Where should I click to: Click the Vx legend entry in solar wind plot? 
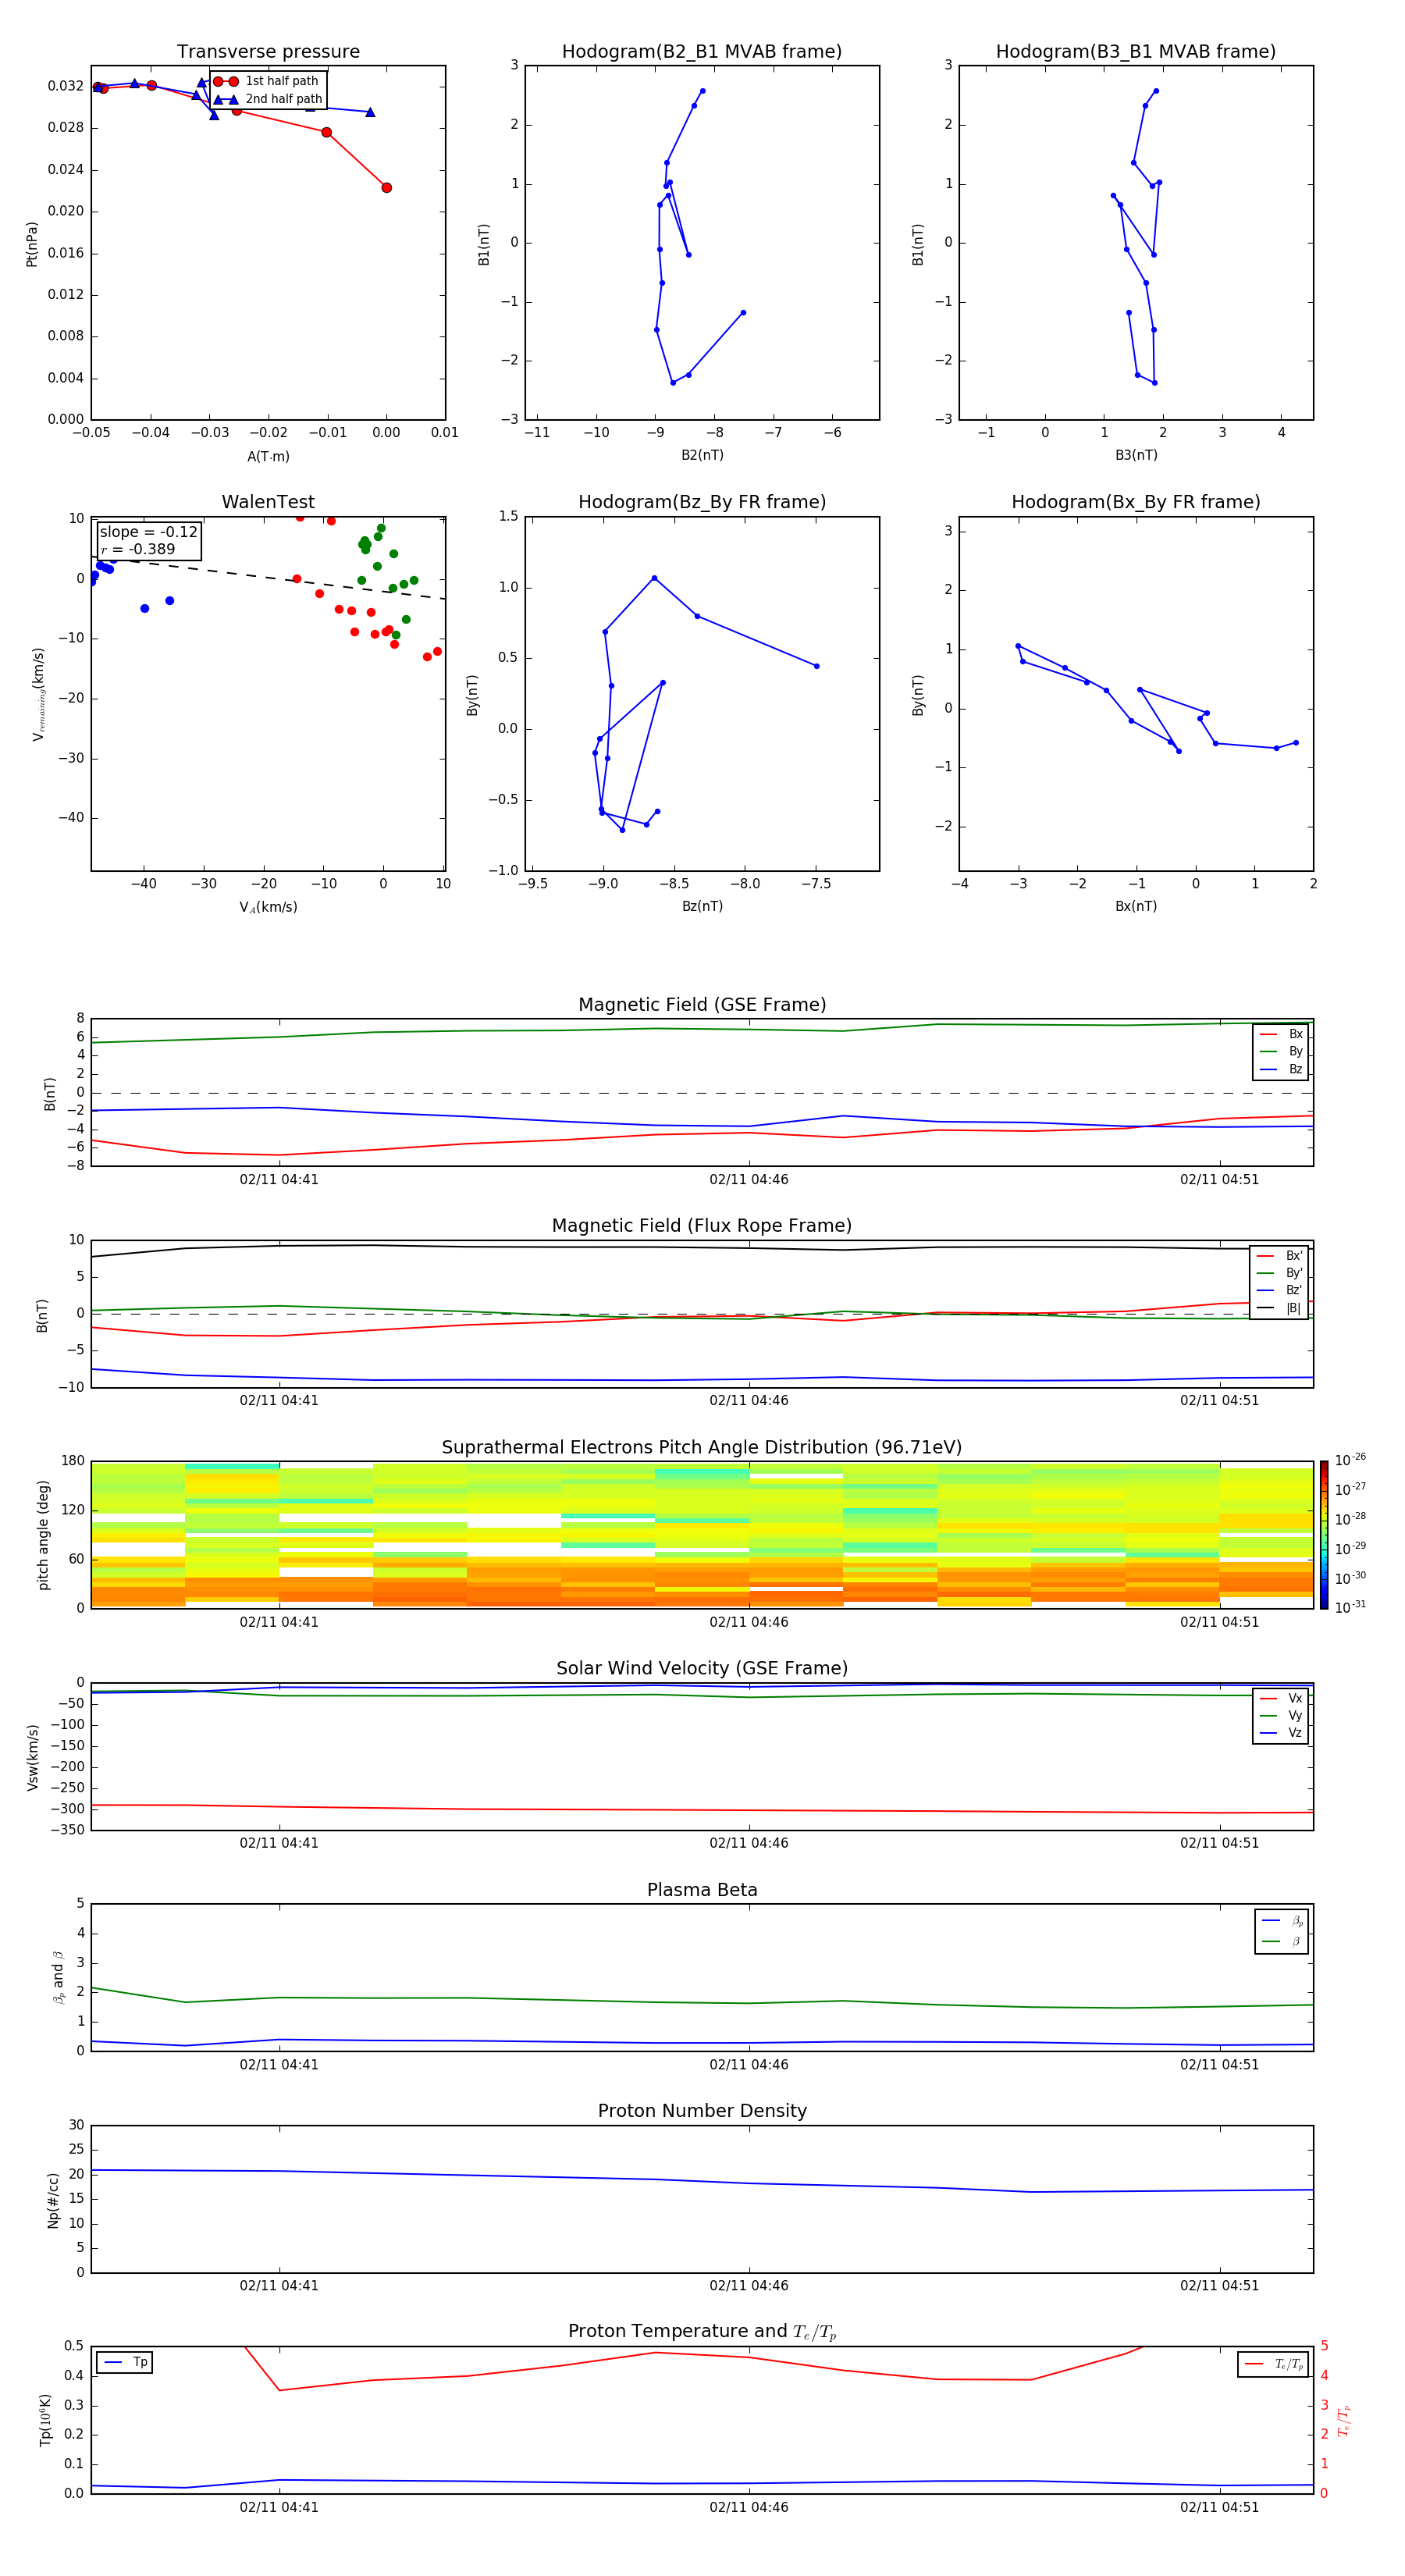(1281, 1698)
